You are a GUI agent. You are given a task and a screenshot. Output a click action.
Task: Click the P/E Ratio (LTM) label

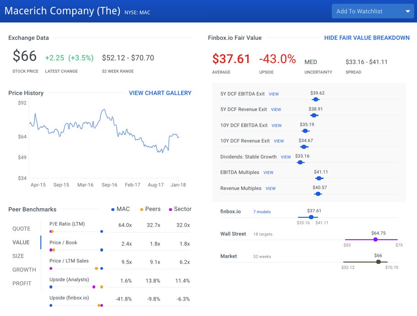[x=67, y=224]
